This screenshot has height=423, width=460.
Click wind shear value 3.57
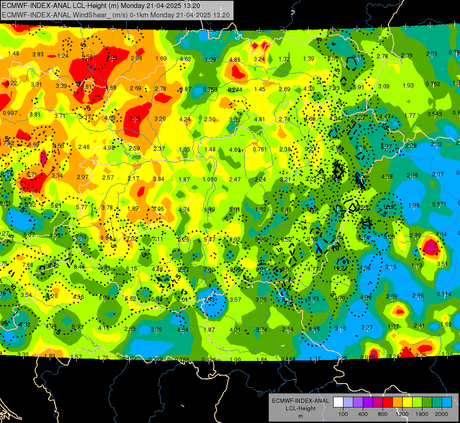click(235, 300)
